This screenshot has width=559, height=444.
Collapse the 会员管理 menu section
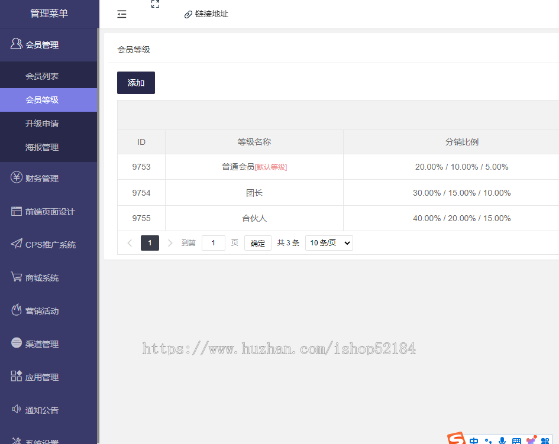click(x=49, y=45)
